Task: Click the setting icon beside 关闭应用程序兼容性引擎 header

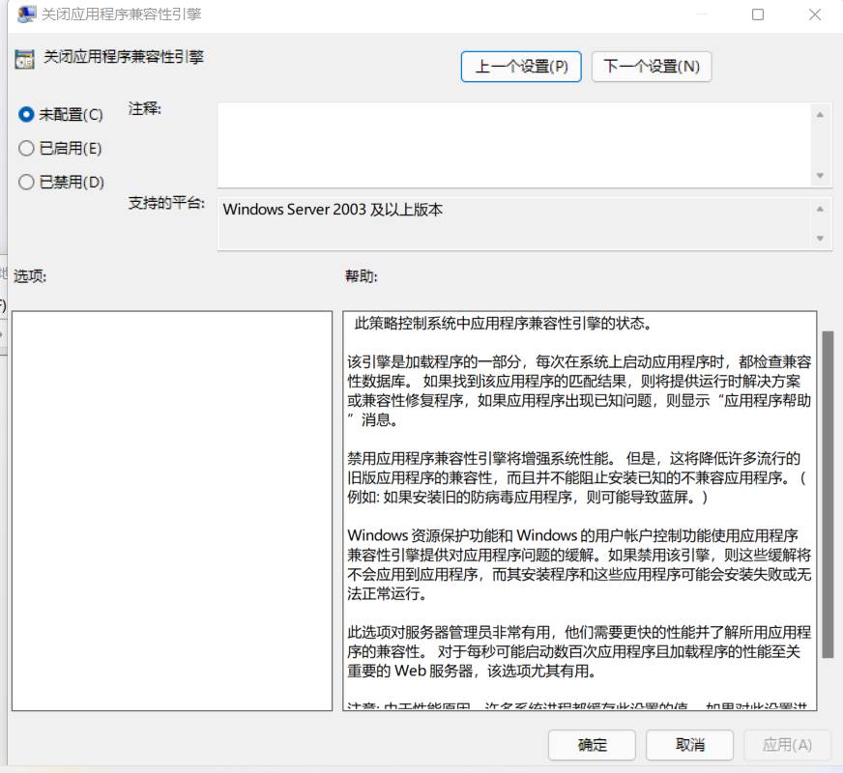Action: coord(23,60)
